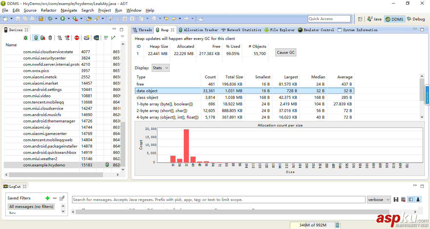The height and width of the screenshot is (229, 430).
Task: Take a device screen capture
Action: 86,38
